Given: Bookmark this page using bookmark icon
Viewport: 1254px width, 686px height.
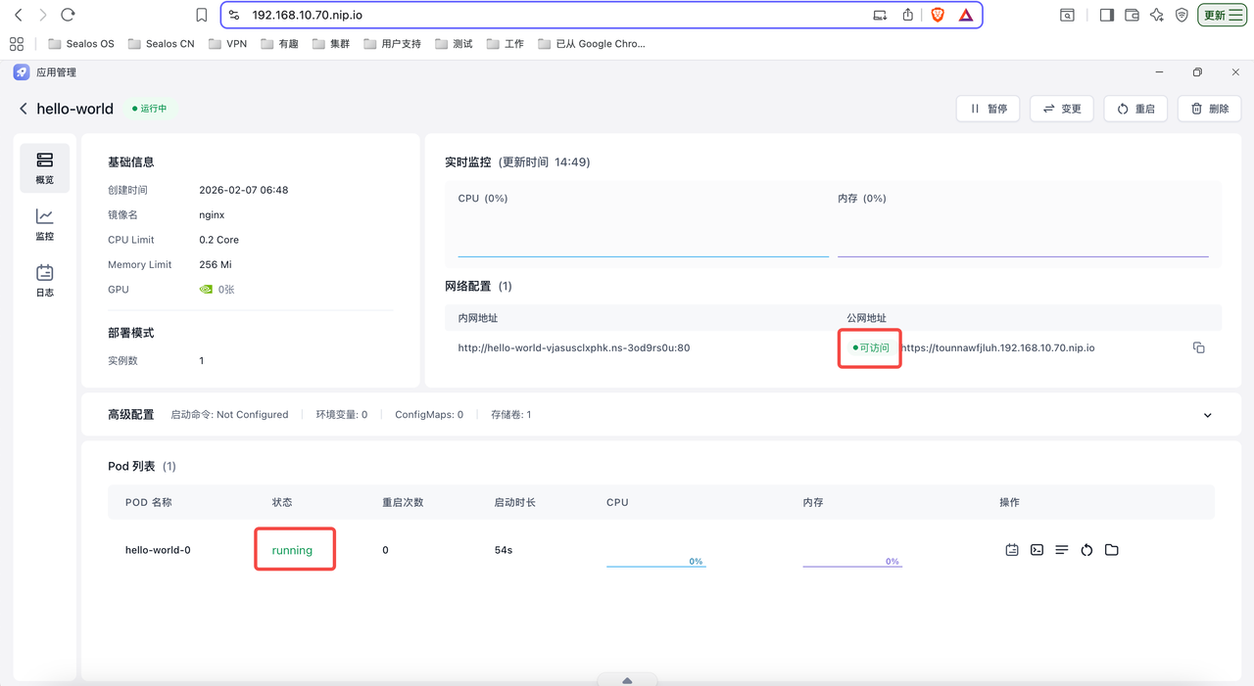Looking at the screenshot, I should 201,15.
